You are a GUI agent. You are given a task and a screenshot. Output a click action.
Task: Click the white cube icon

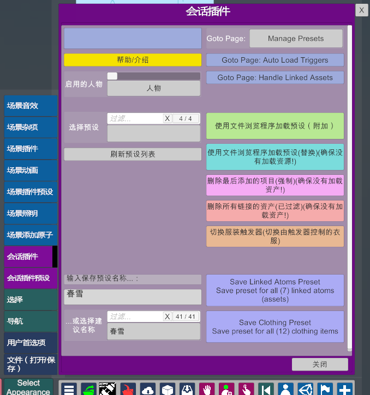pyautogui.click(x=168, y=389)
